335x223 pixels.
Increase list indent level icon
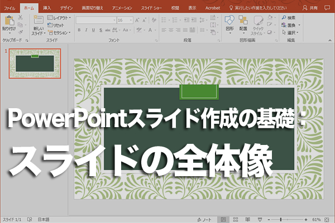pos(194,20)
